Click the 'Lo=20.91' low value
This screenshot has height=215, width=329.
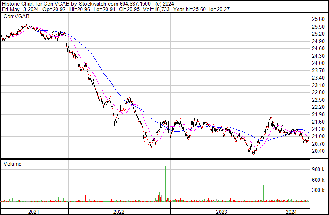(x=104, y=9)
